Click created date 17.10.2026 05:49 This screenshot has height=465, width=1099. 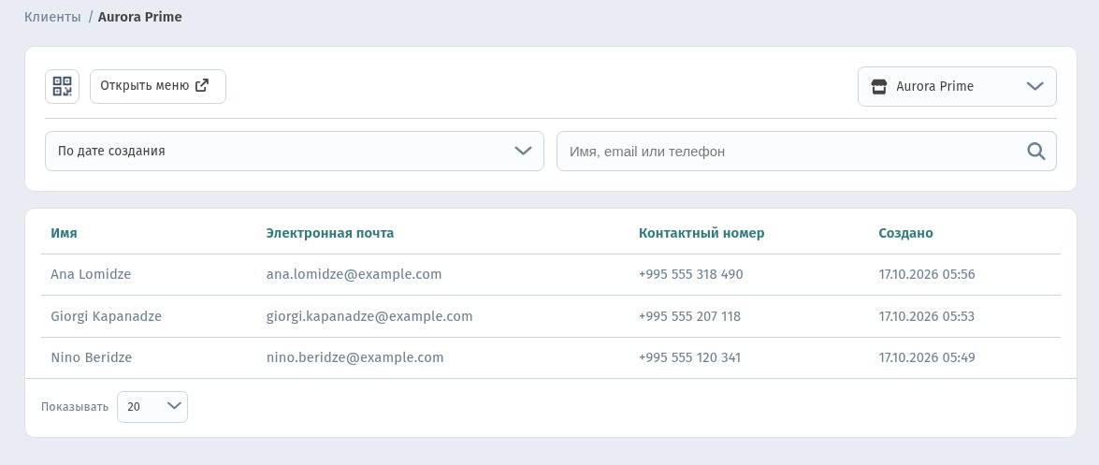click(927, 357)
